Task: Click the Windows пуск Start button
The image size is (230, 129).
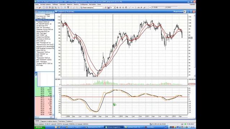Action: coord(40,127)
